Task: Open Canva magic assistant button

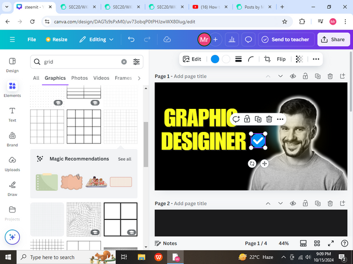Action: [x=12, y=237]
